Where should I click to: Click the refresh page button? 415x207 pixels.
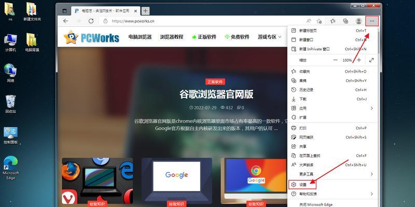pyautogui.click(x=91, y=21)
